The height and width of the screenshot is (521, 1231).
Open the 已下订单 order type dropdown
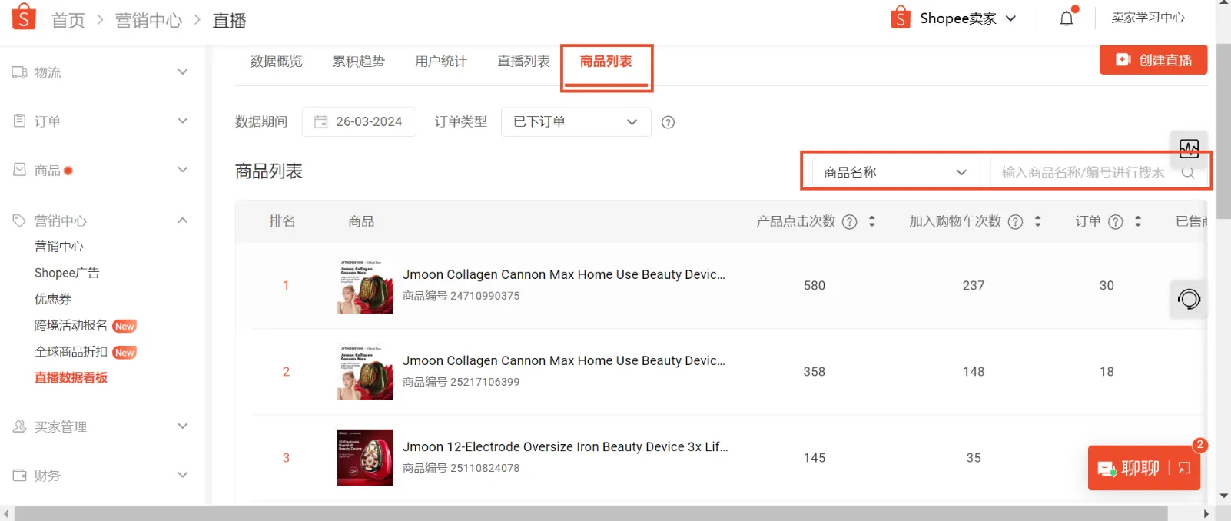576,122
